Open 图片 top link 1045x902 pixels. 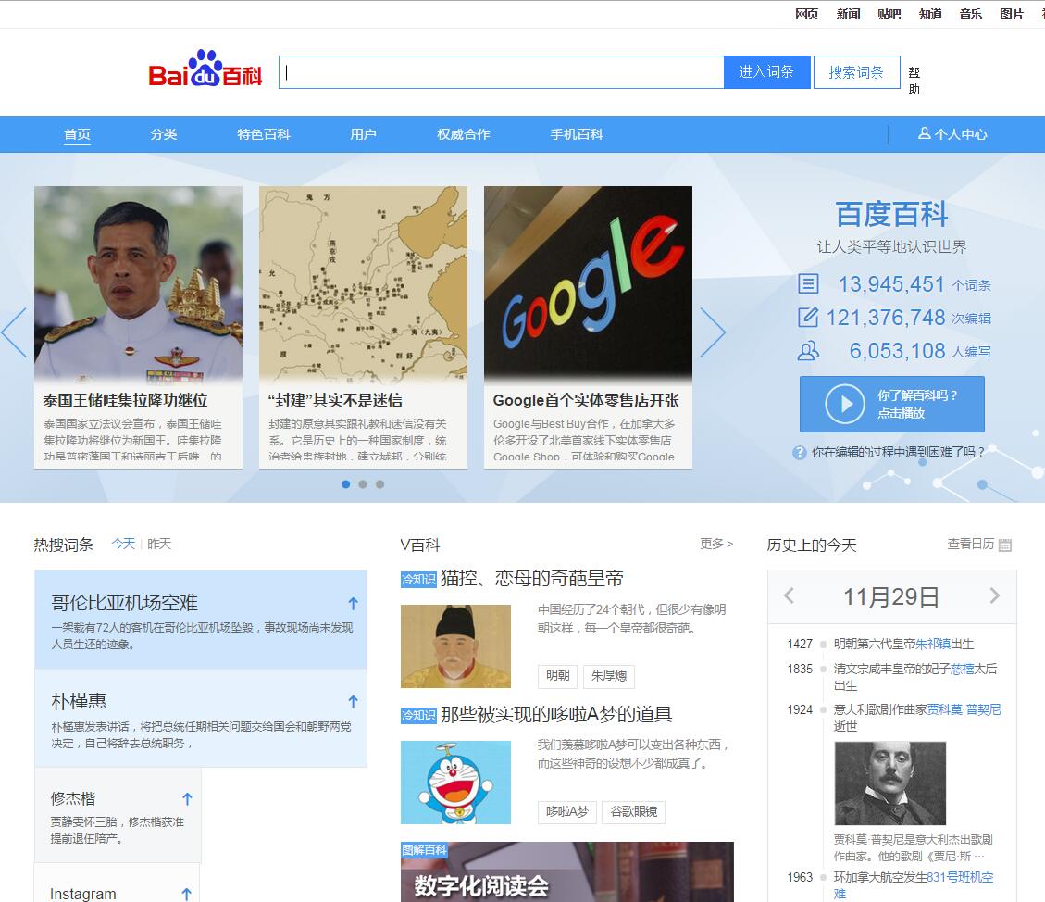point(1012,14)
